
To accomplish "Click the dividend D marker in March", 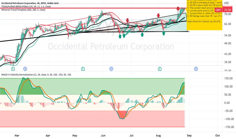I will pyautogui.click(x=25, y=69).
